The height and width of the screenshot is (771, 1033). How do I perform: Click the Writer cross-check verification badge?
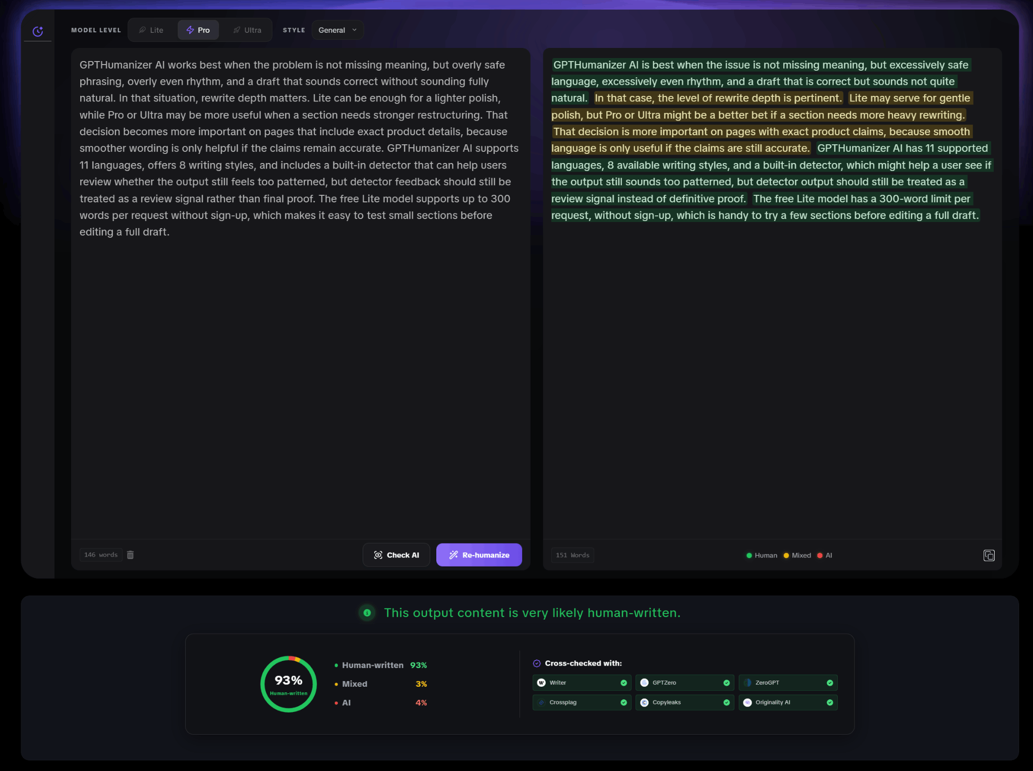[x=623, y=682]
